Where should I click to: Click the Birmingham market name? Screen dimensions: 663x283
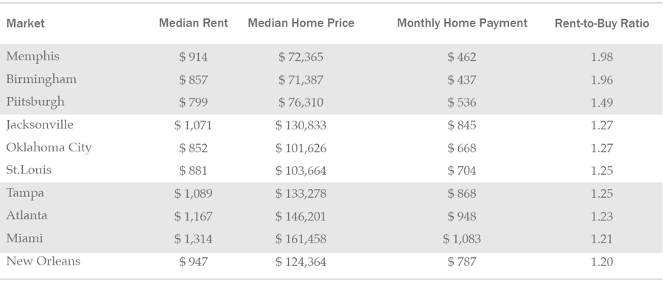(x=41, y=79)
